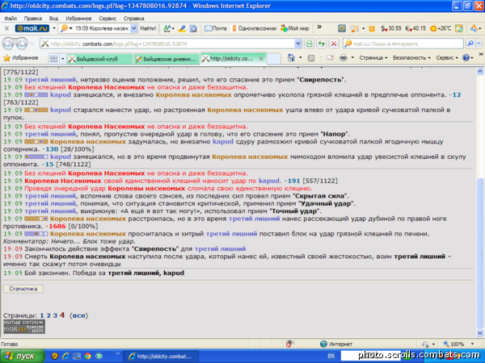Open Одноклассники link in toolbar
Screen dimensions: 485x363
point(255,28)
